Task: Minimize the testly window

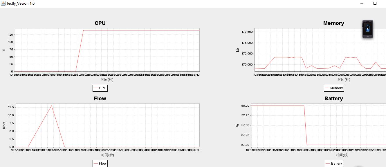Action: (x=362, y=3)
